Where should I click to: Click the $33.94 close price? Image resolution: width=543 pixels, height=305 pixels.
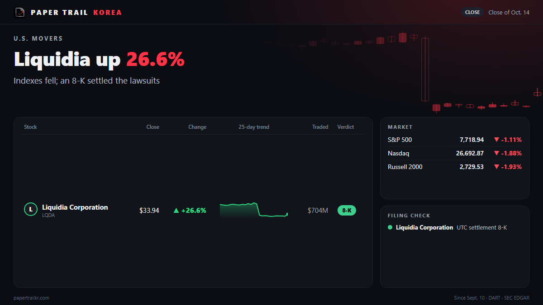[x=149, y=211]
